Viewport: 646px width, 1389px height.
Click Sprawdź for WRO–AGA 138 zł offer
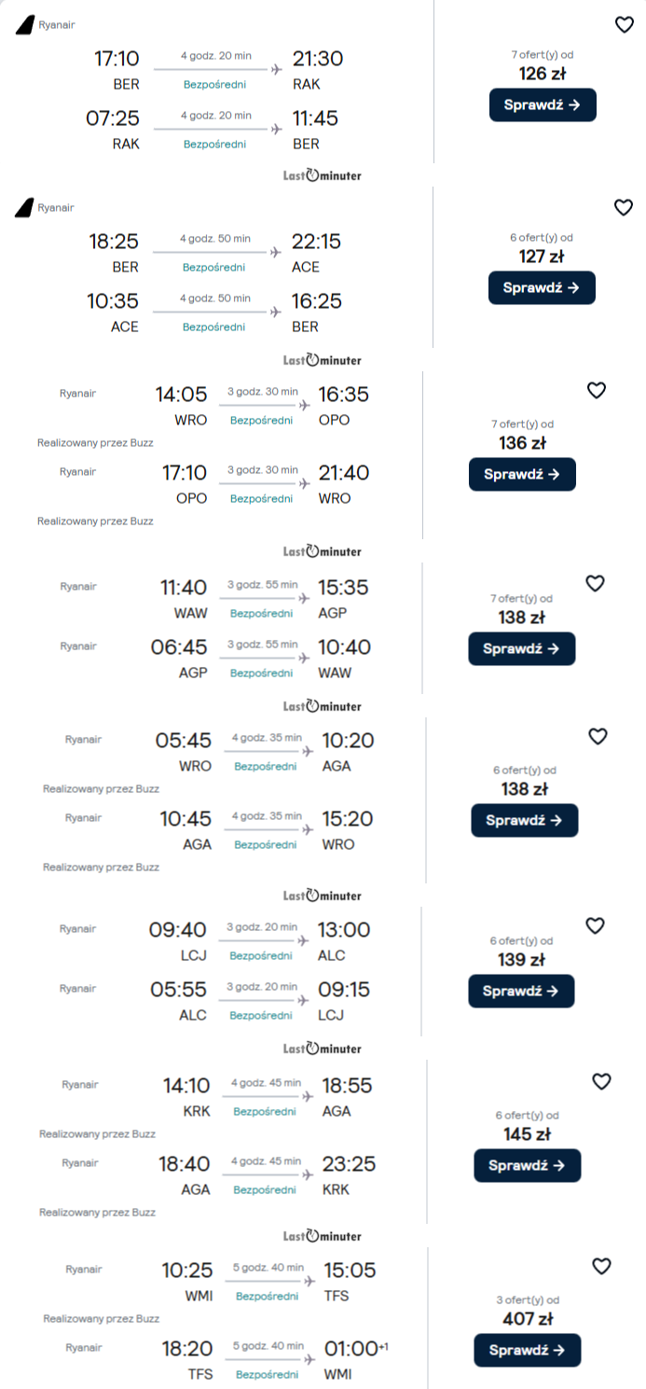point(525,821)
